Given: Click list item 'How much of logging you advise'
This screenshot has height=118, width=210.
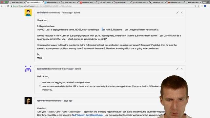Looking at the screenshot, I should point(66,82).
